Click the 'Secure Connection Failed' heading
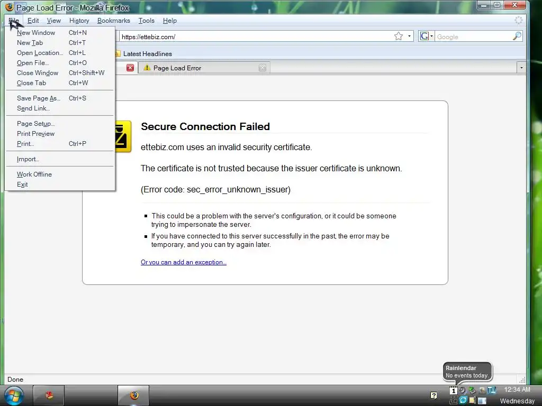Screen dimensions: 542x406 [205, 126]
